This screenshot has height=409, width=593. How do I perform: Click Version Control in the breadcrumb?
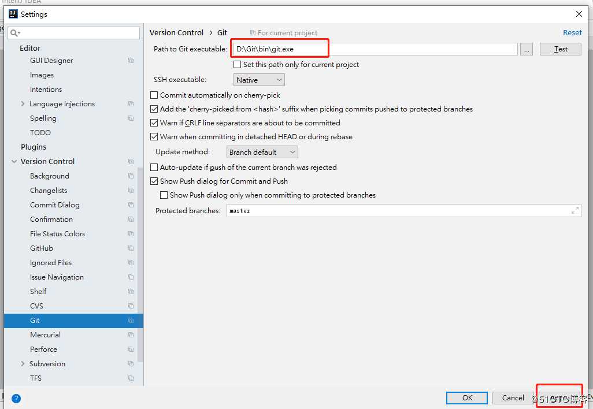click(x=176, y=33)
